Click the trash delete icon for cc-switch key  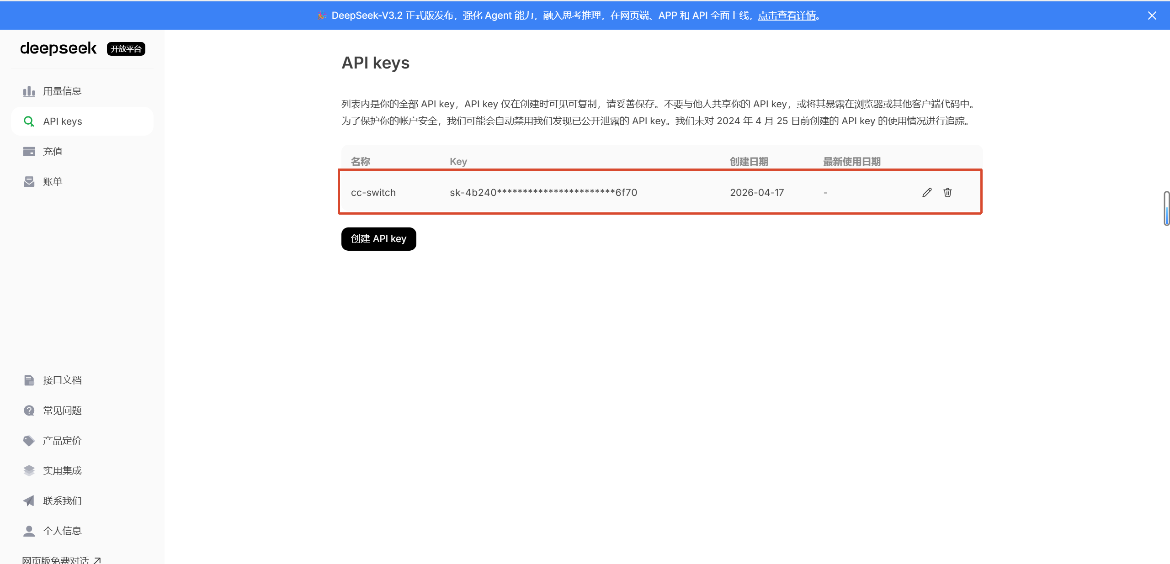click(x=947, y=192)
